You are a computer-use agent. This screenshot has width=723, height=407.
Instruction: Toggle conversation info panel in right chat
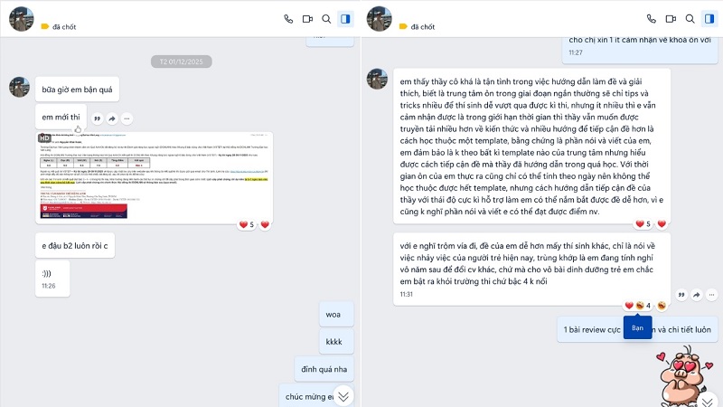[709, 19]
